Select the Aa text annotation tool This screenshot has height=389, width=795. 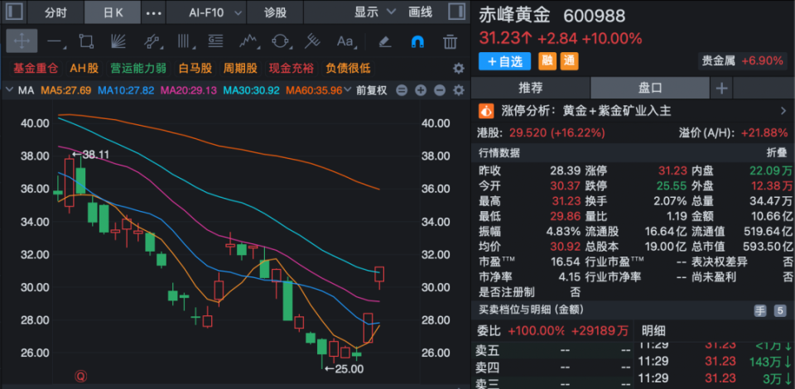[x=345, y=41]
